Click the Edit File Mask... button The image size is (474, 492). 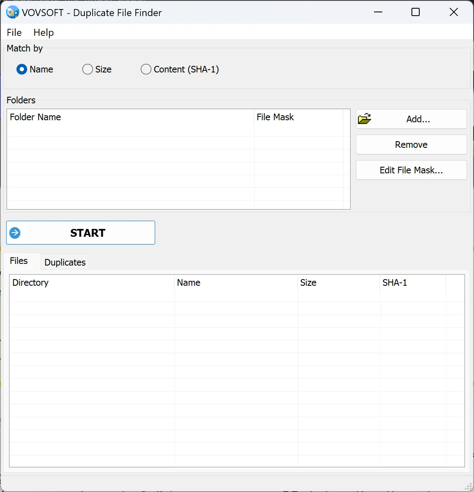[x=411, y=170]
